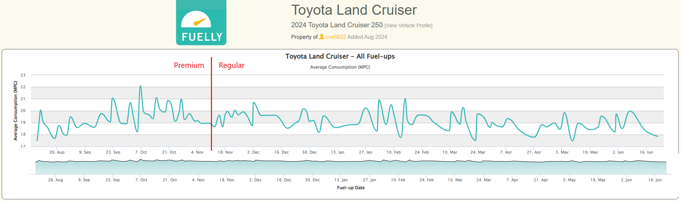The width and height of the screenshot is (681, 201).
Task: Click the last data point of the MPG line
Action: click(658, 136)
